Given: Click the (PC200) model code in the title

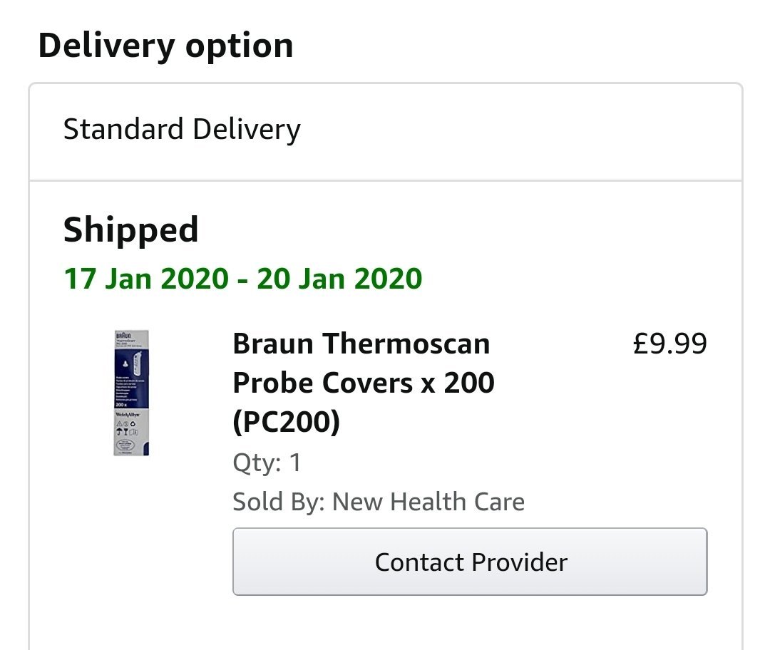Looking at the screenshot, I should coord(286,423).
